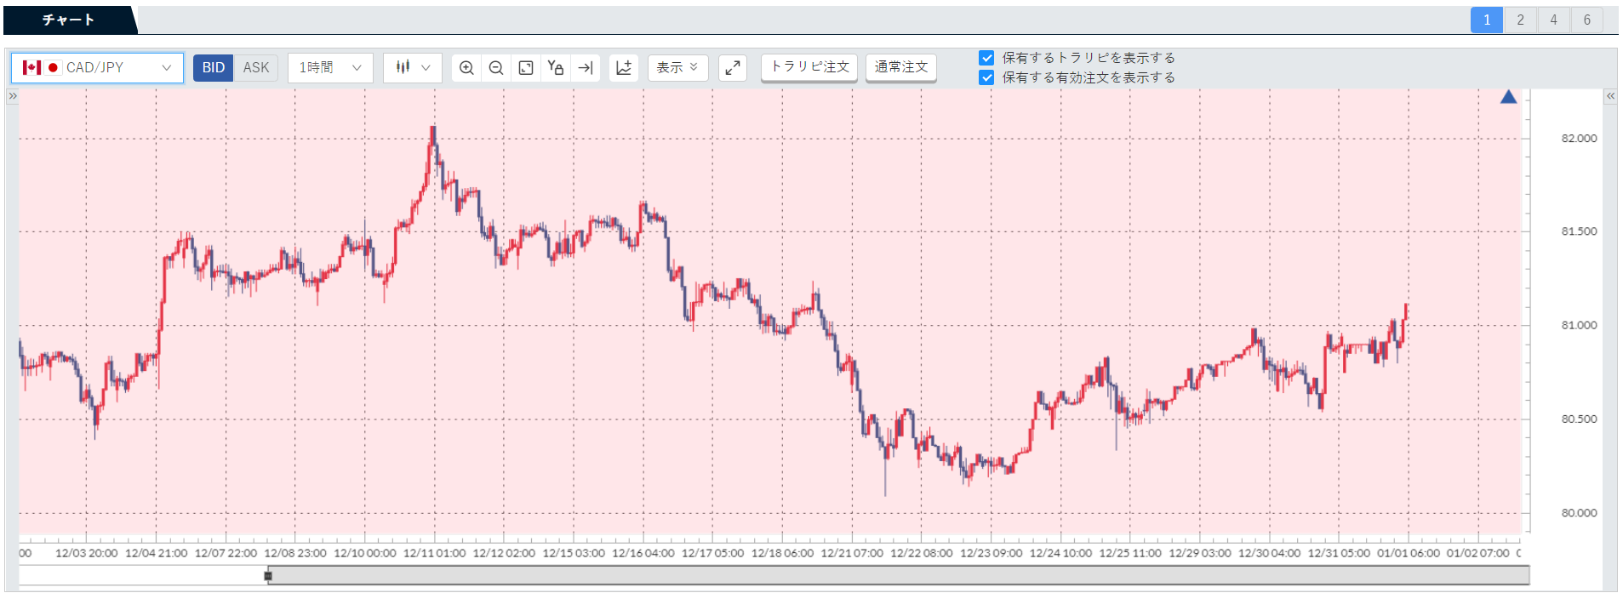This screenshot has height=593, width=1623.
Task: Open the 1時間 timeframe dropdown
Action: click(330, 68)
